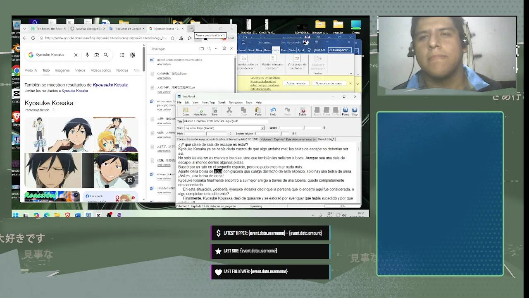
Task: Open the Windows Start menu
Action: point(15,215)
